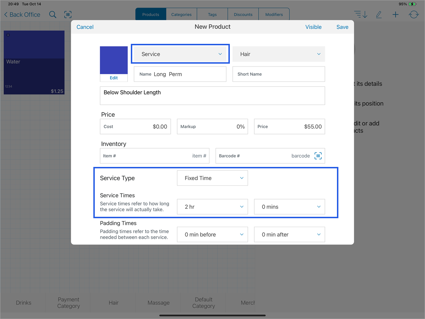Screen dimensions: 425x319
Task: Select the edit layout pencil icon
Action: point(378,14)
